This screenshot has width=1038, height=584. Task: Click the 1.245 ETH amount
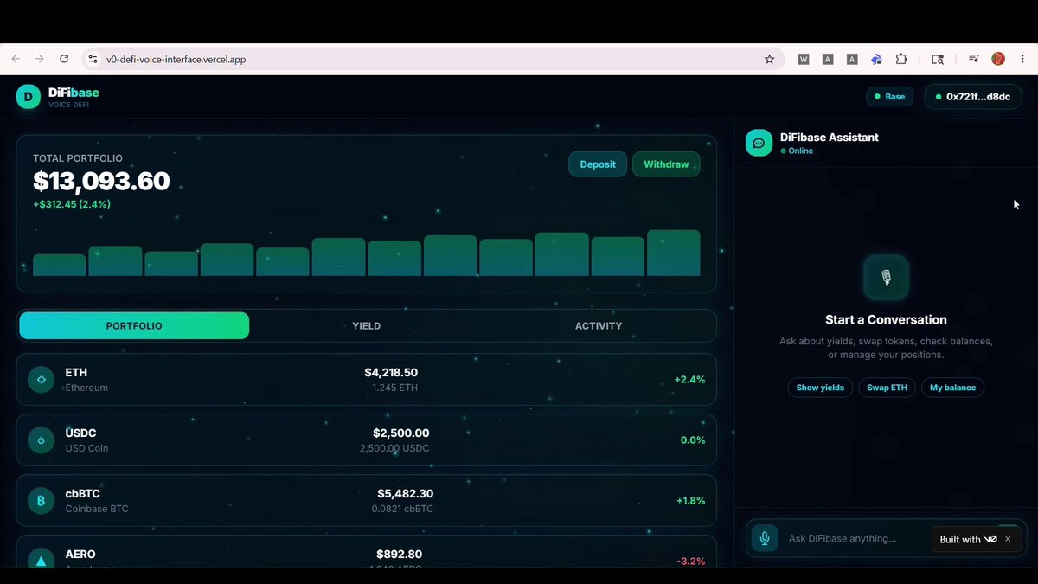point(394,388)
